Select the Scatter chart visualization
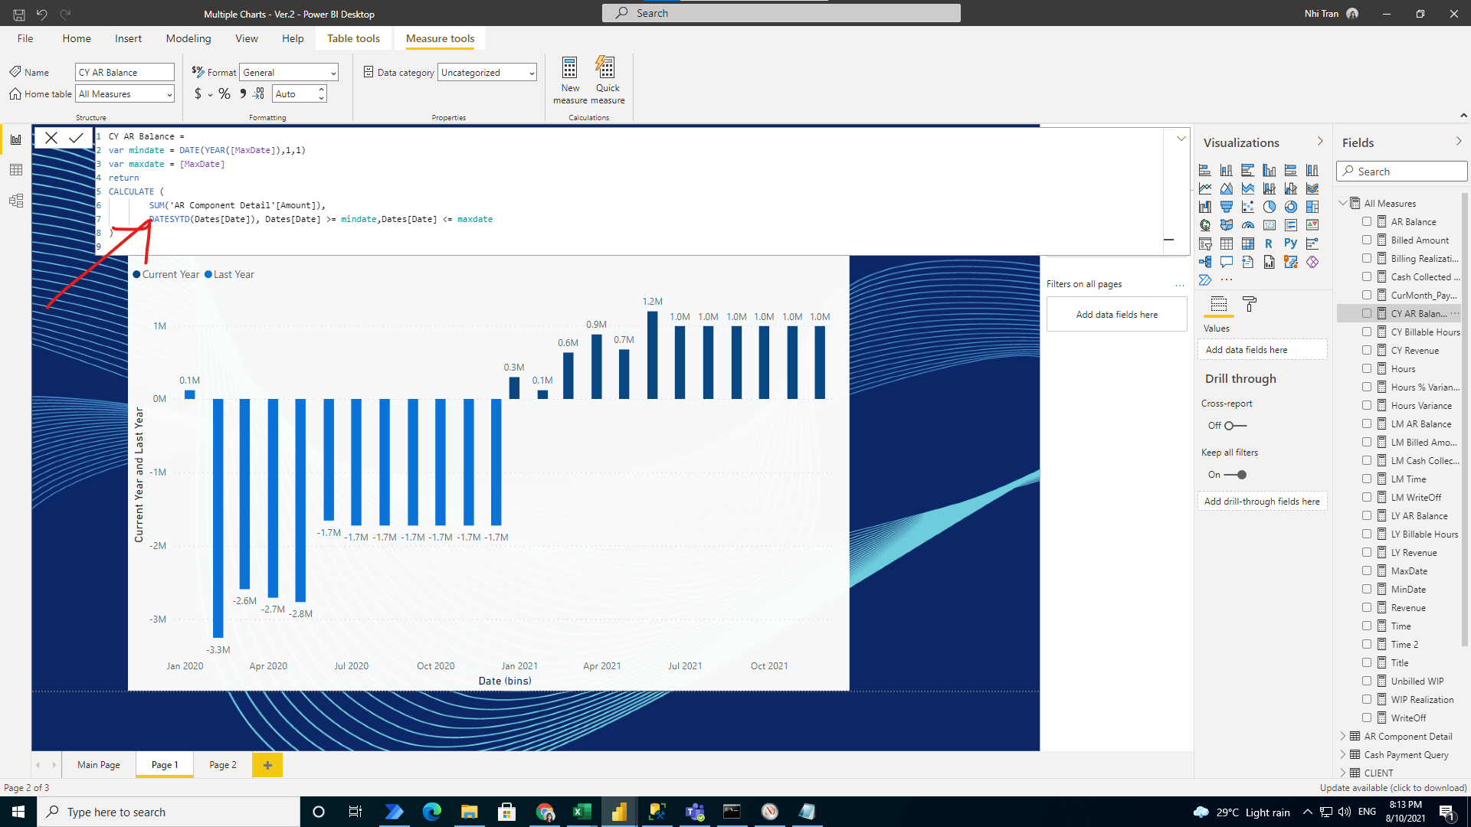This screenshot has height=827, width=1471. coord(1248,207)
